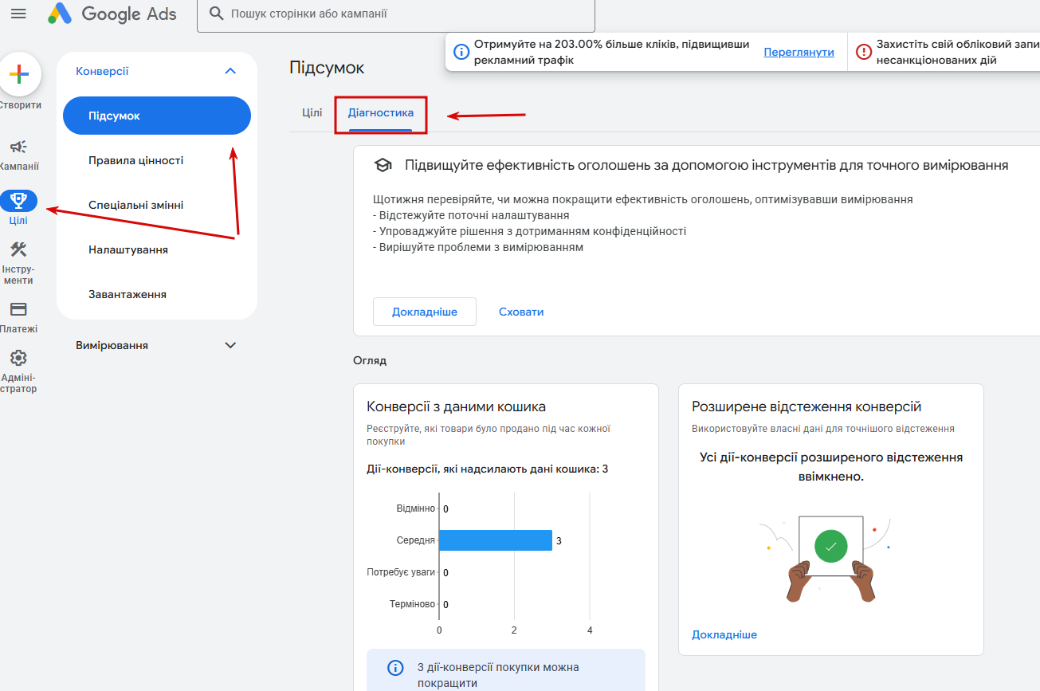Screen dimensions: 1040x691
Task: Click Сховати to hide the tips card
Action: tap(521, 312)
